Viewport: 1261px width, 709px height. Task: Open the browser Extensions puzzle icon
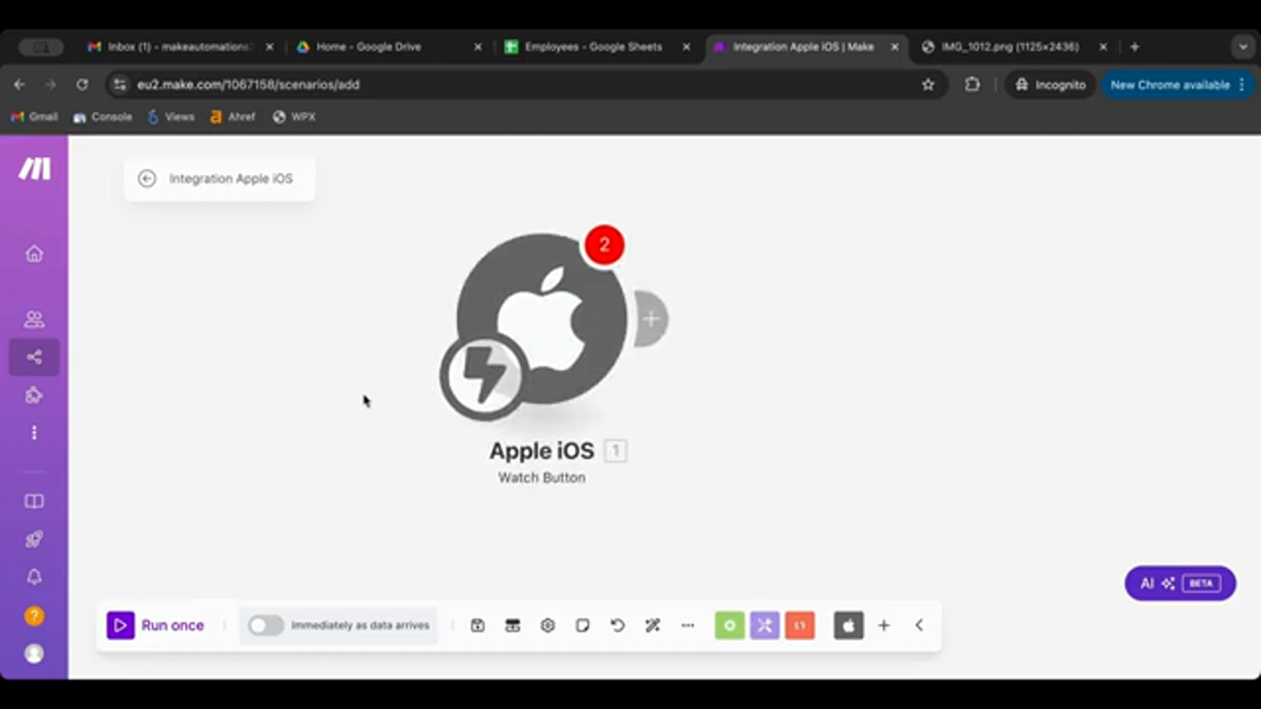coord(972,85)
